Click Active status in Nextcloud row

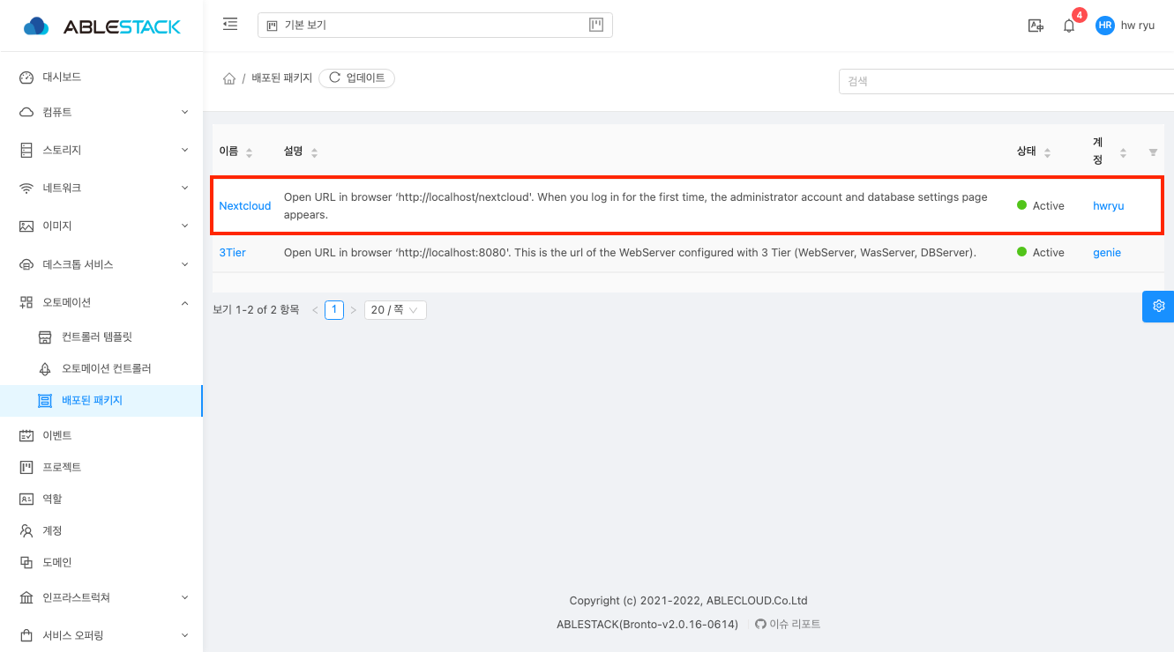[1041, 206]
